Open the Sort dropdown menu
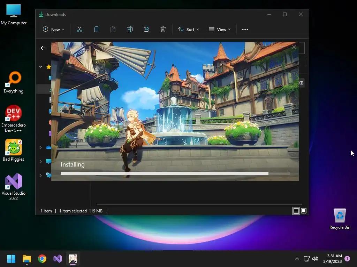 (x=189, y=29)
